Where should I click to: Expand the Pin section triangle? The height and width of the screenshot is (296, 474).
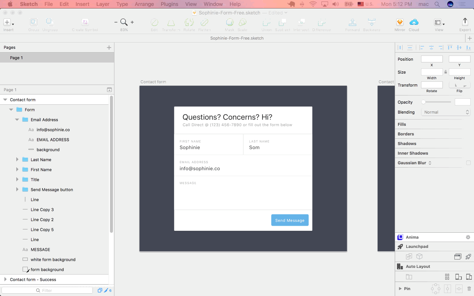point(400,289)
